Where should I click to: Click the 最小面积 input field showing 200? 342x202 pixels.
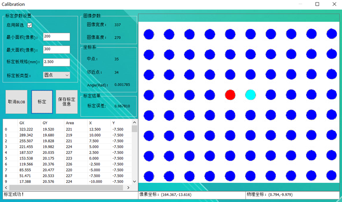[x=56, y=37]
